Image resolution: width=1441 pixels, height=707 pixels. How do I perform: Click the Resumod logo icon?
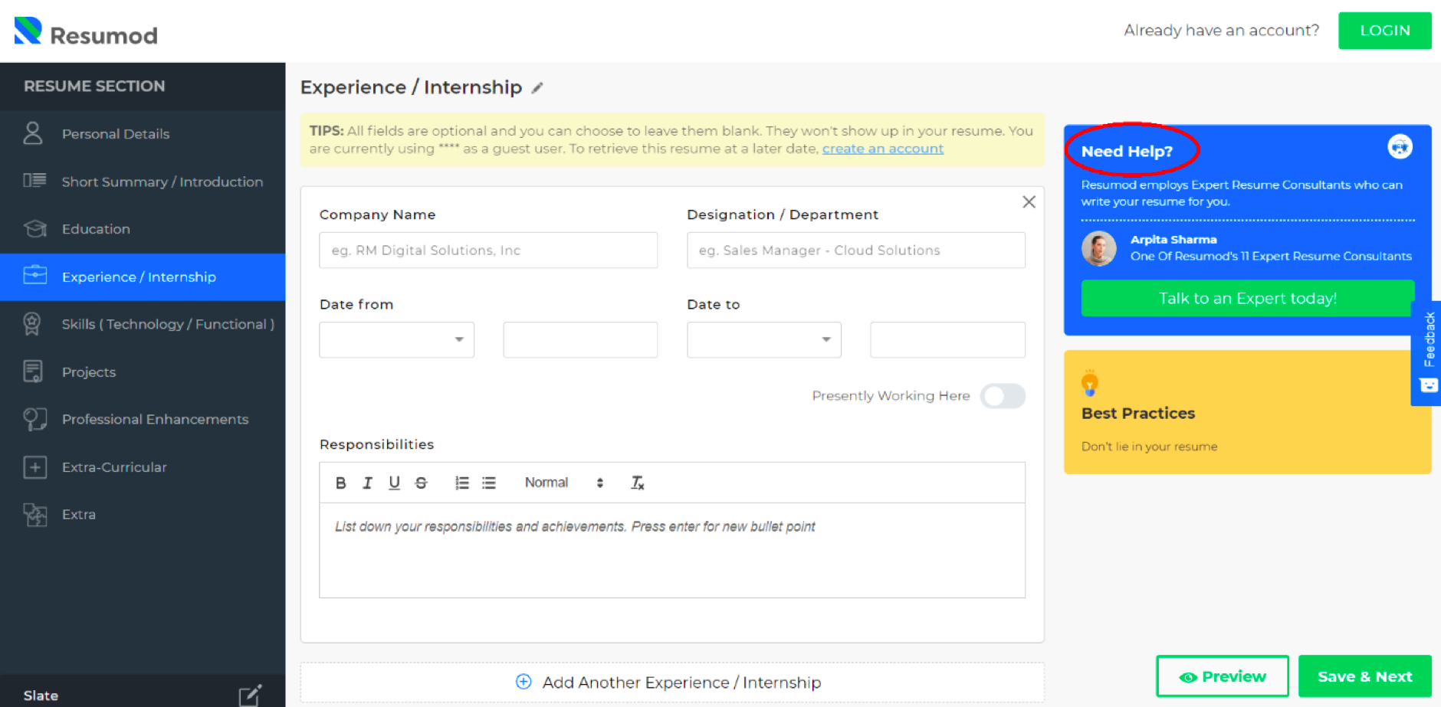tap(28, 31)
